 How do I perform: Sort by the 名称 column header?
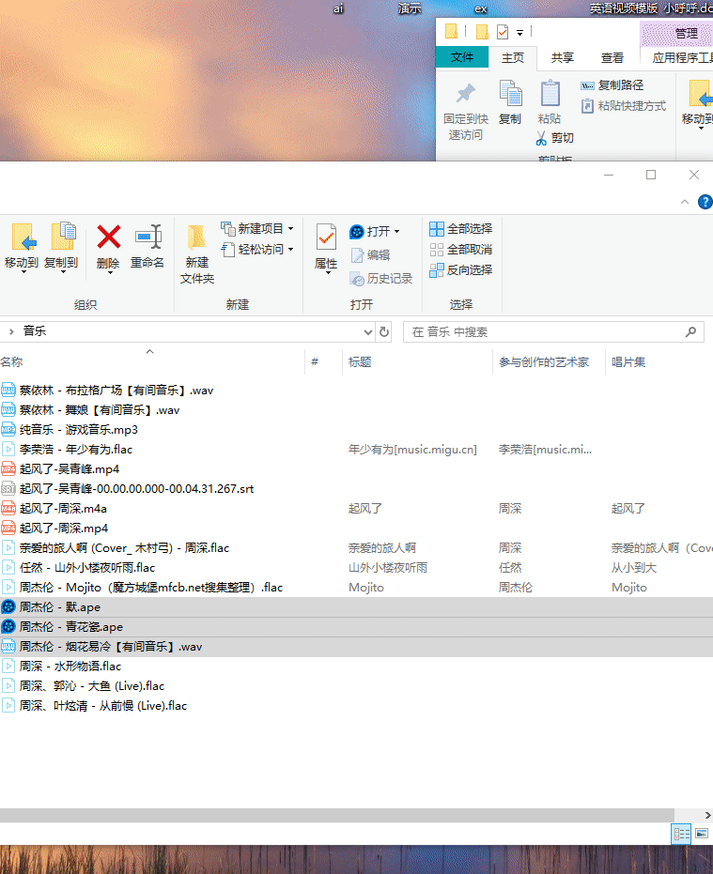11,361
